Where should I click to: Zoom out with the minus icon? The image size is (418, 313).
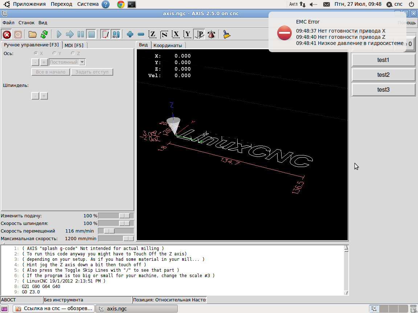[x=141, y=34]
